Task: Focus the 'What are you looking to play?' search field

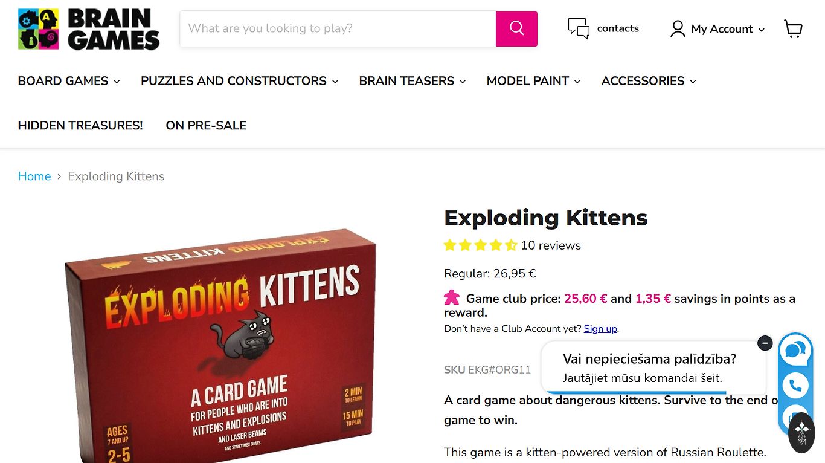Action: pyautogui.click(x=338, y=28)
